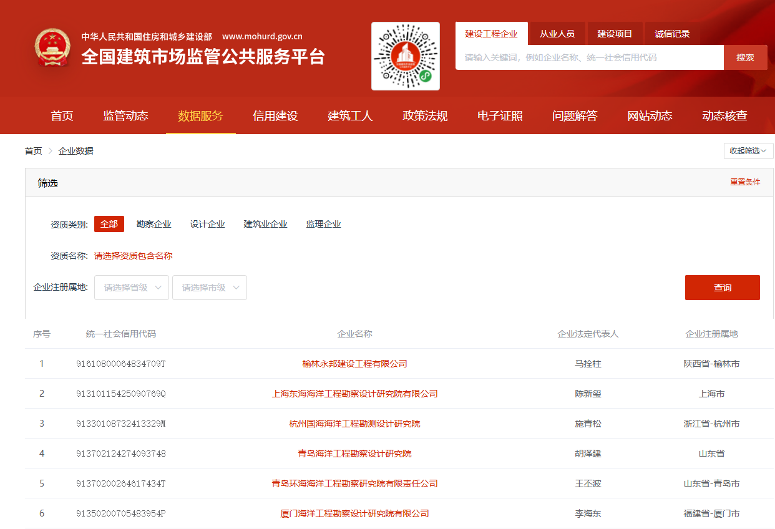This screenshot has width=775, height=529.
Task: Click the WeChat QR code image
Action: coord(405,56)
